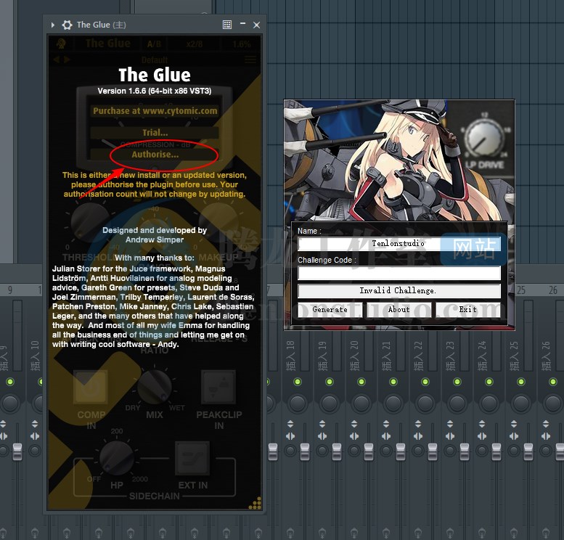Image resolution: width=564 pixels, height=540 pixels.
Task: Click the volume fader of 插入 18
Action: [x=305, y=452]
